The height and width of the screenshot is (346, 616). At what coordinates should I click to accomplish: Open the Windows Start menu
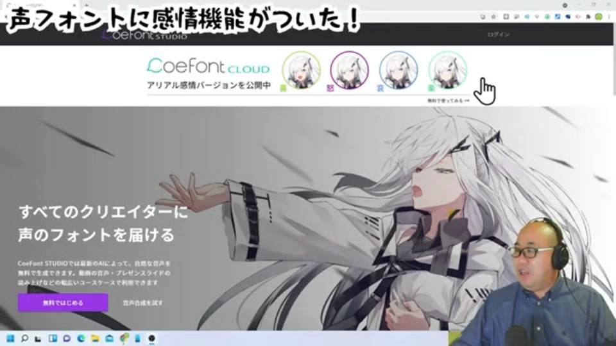coord(10,338)
